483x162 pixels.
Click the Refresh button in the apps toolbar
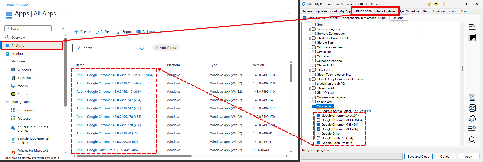tap(103, 32)
